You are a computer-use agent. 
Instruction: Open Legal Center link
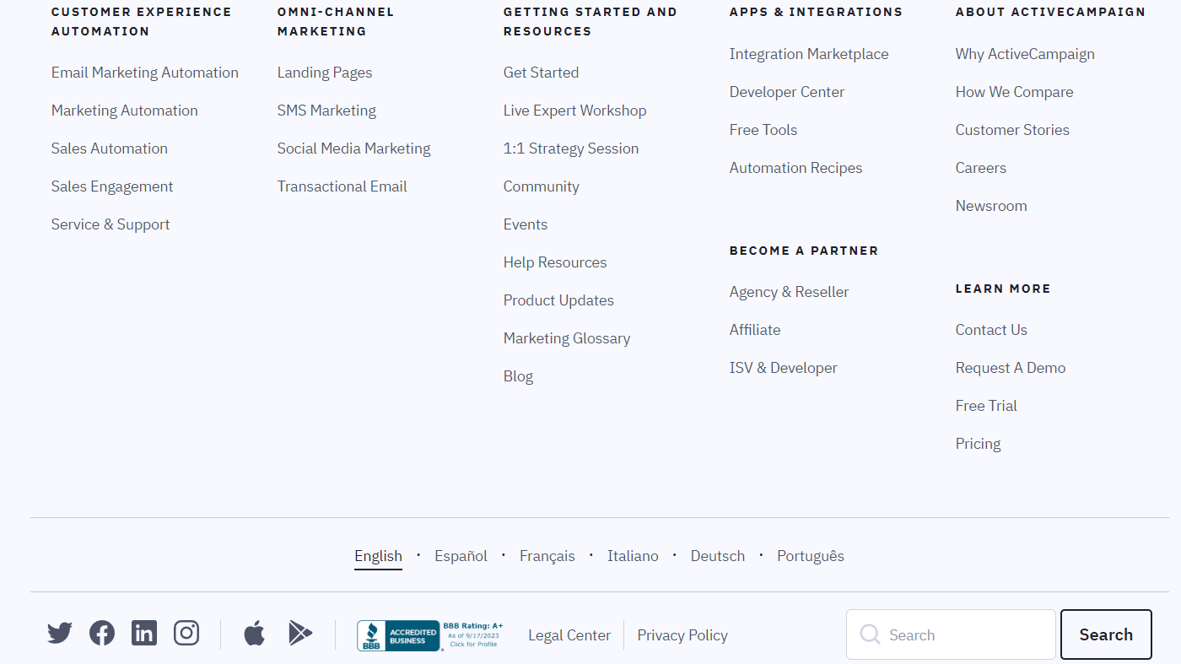569,635
